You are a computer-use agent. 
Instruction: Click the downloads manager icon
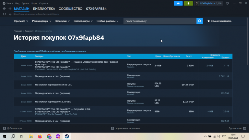(112, 128)
